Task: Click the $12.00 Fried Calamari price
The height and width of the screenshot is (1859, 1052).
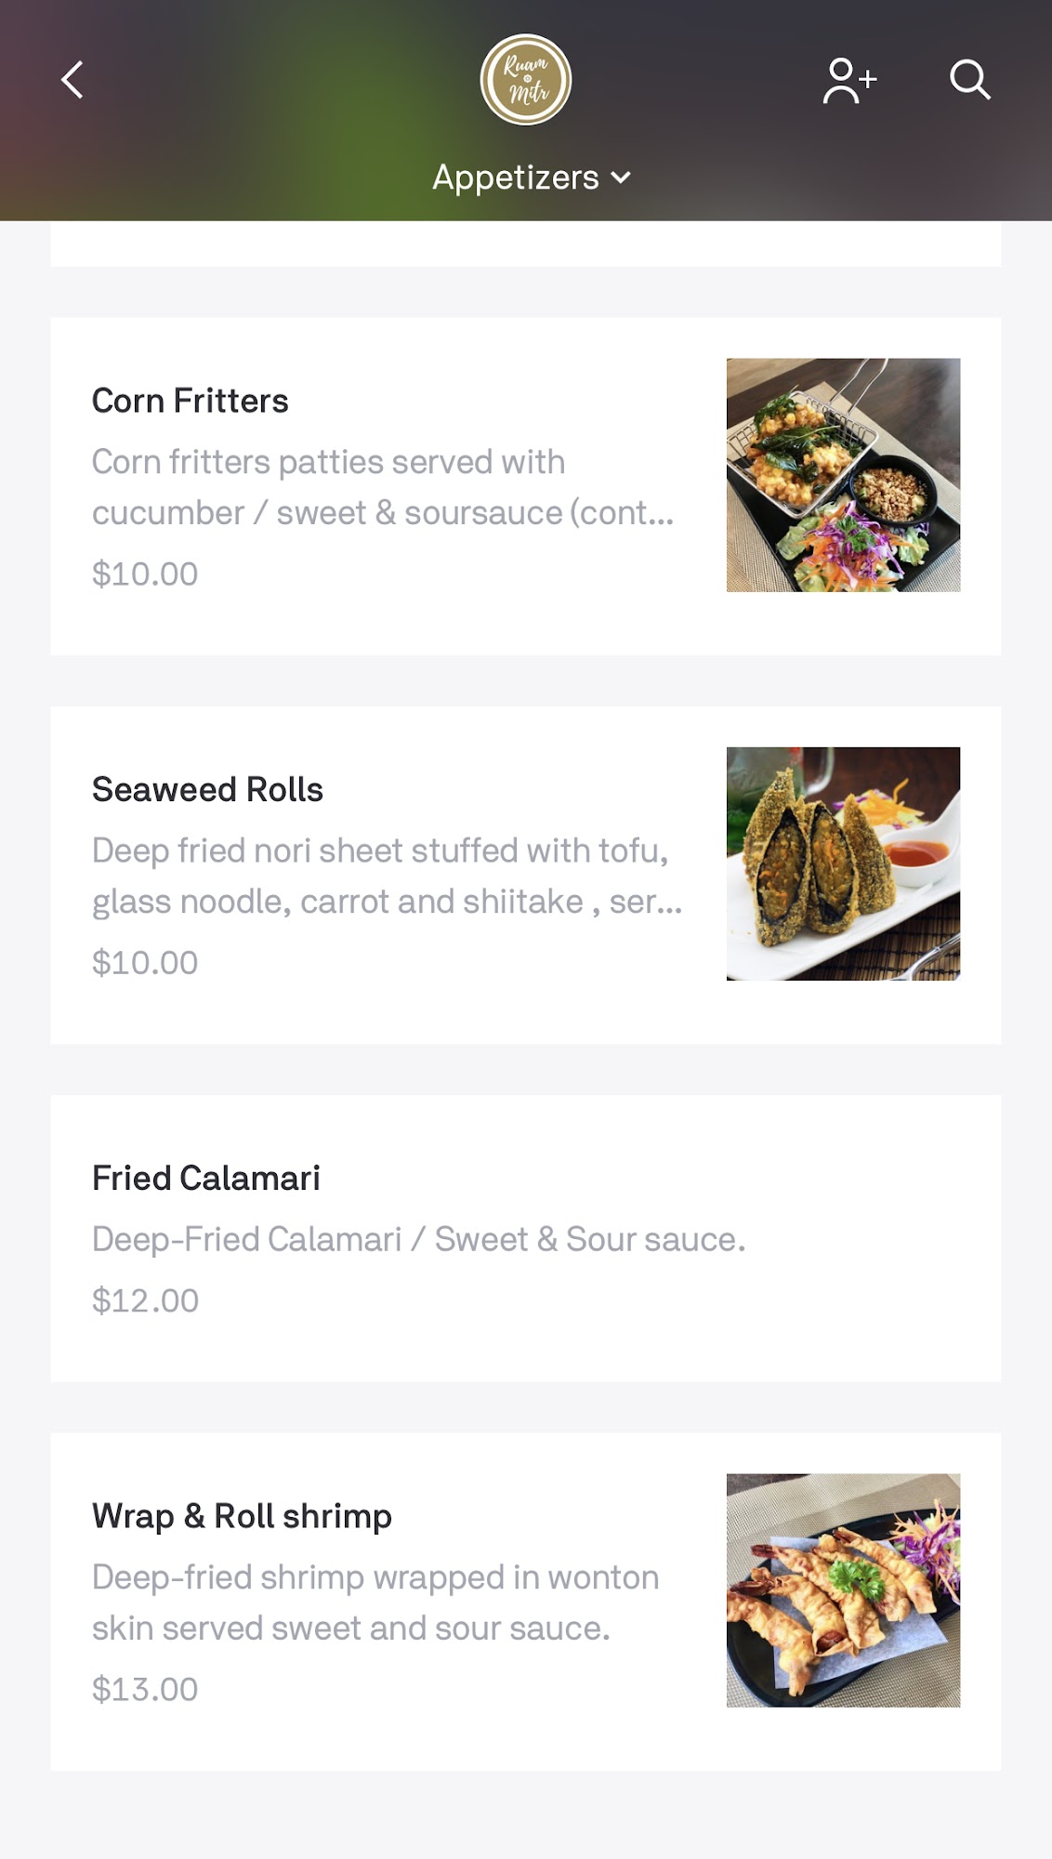Action: point(145,1300)
